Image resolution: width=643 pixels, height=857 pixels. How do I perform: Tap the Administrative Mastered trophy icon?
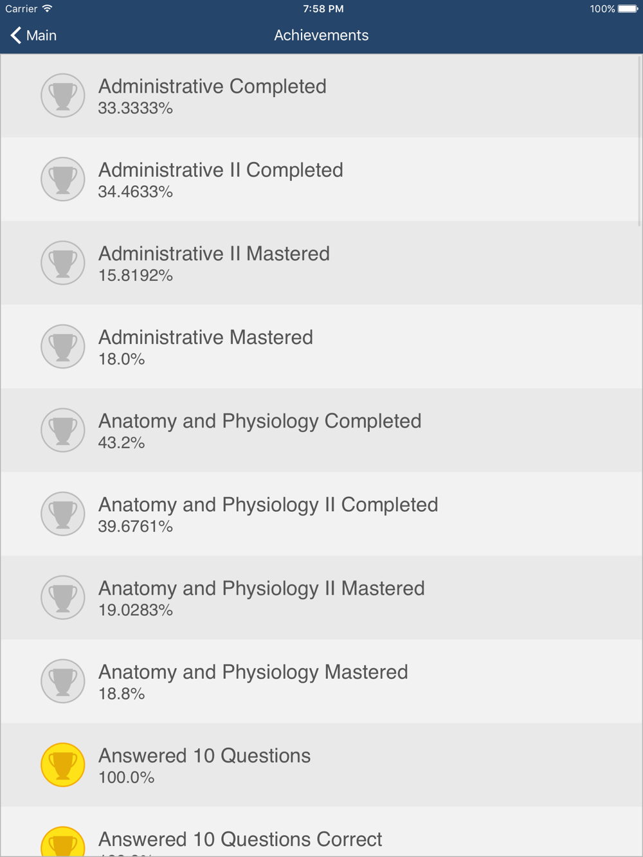pos(63,347)
